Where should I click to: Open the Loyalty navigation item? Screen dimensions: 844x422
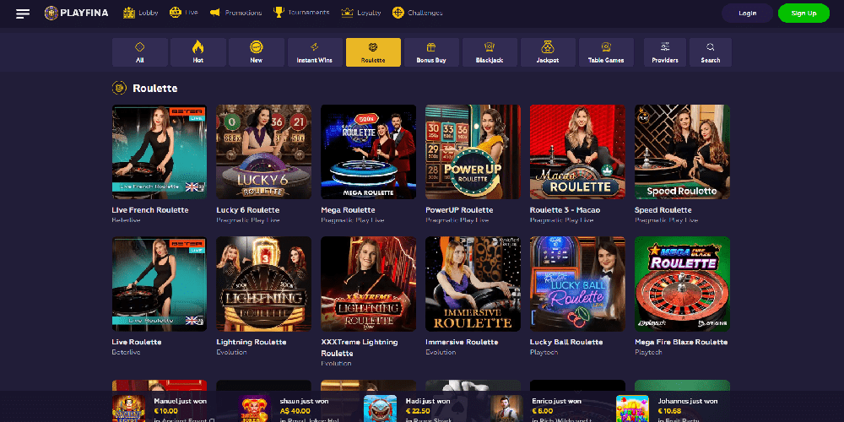point(361,13)
